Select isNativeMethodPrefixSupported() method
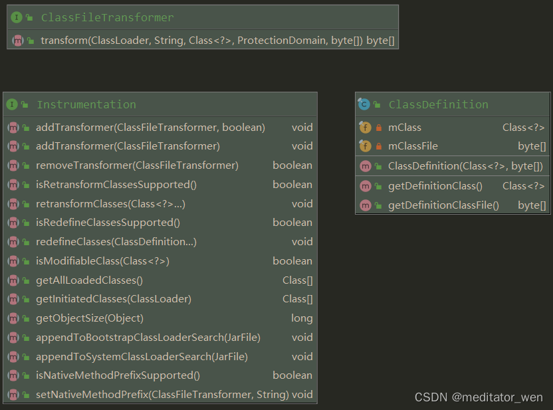This screenshot has height=410, width=553. tap(118, 375)
